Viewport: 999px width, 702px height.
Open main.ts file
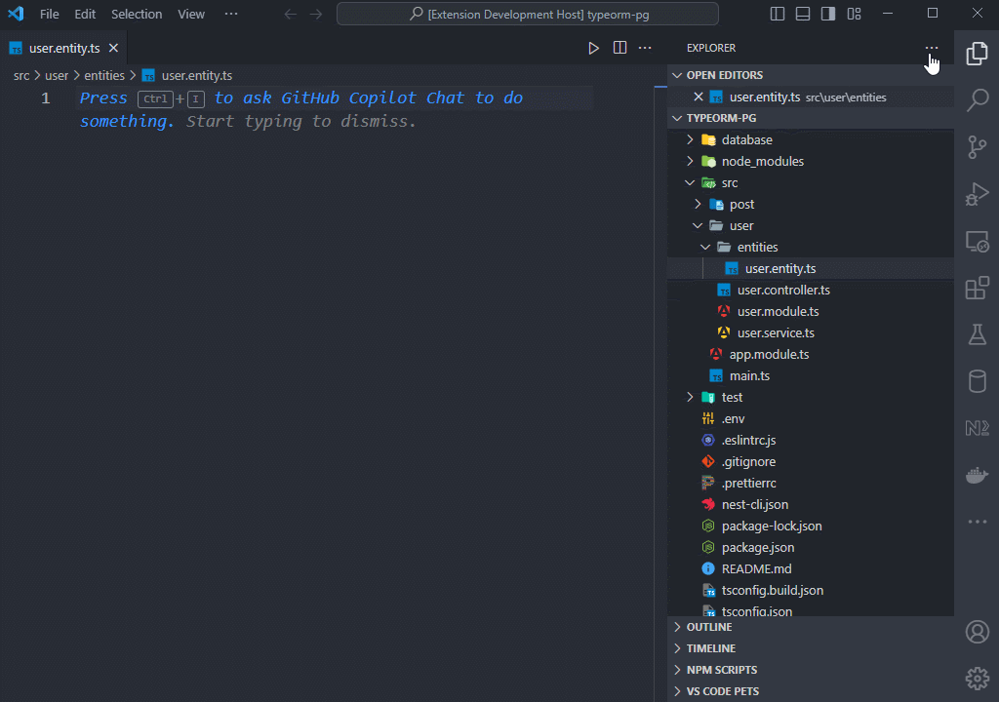[x=811, y=375]
